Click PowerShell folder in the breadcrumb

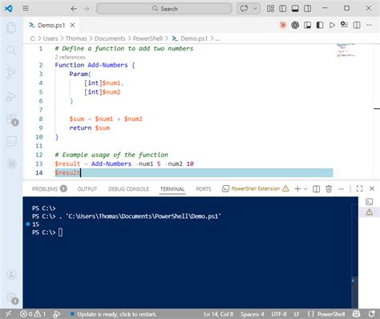[148, 38]
